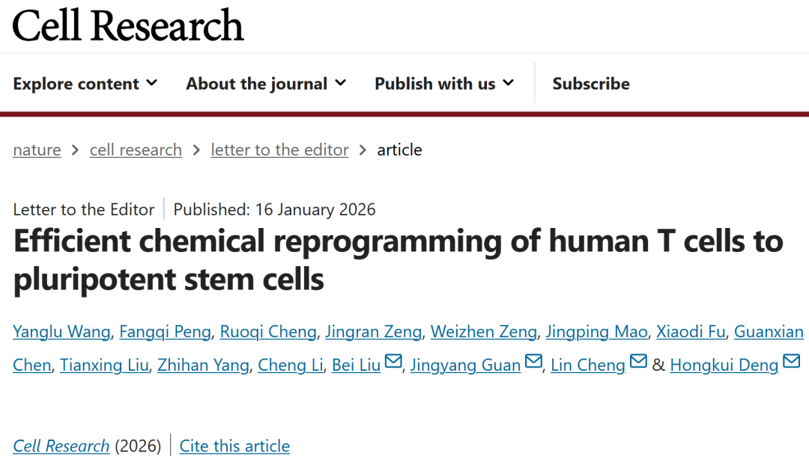Click the Subscribe menu item

pyautogui.click(x=591, y=84)
